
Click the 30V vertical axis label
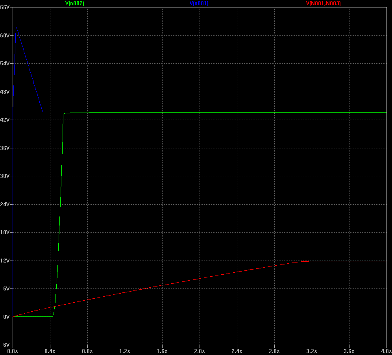click(x=5, y=176)
